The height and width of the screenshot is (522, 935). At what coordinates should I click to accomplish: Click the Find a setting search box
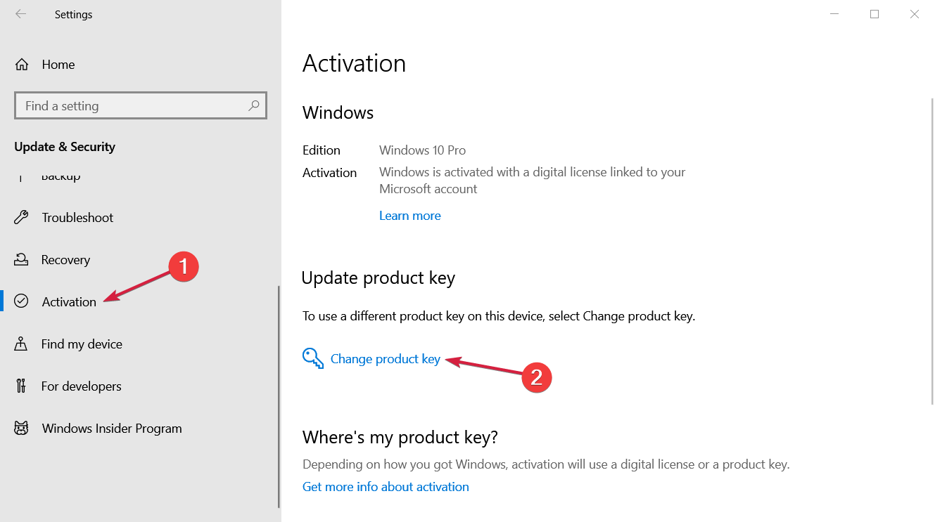point(141,105)
